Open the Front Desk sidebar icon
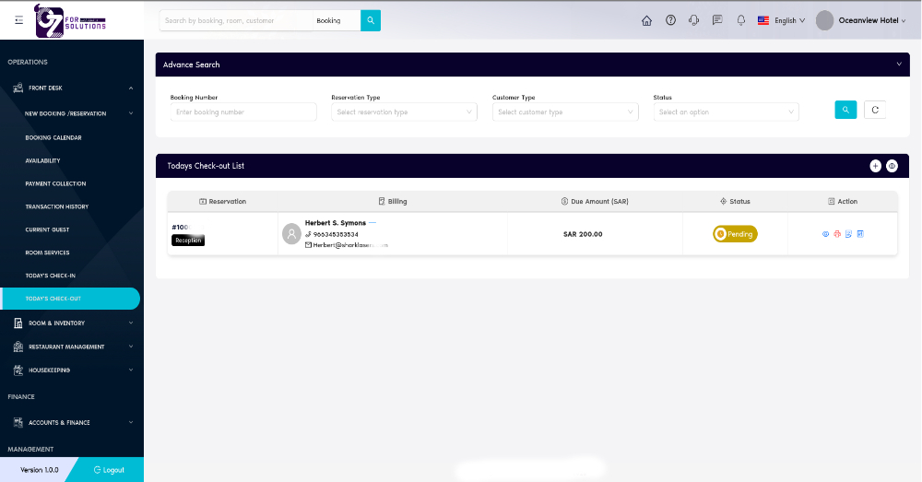Viewport: 922px width, 482px height. click(18, 88)
